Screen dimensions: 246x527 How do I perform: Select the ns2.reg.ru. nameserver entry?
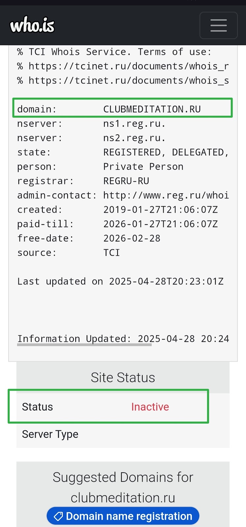pos(134,138)
